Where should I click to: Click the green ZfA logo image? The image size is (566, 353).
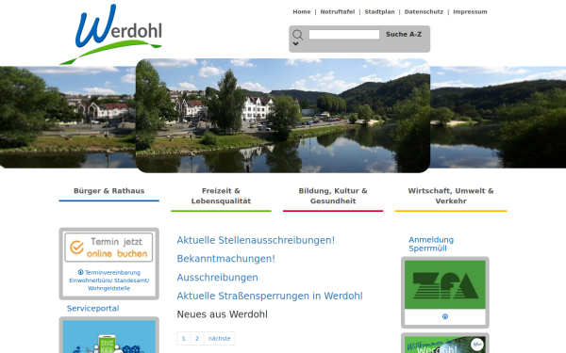[445, 284]
